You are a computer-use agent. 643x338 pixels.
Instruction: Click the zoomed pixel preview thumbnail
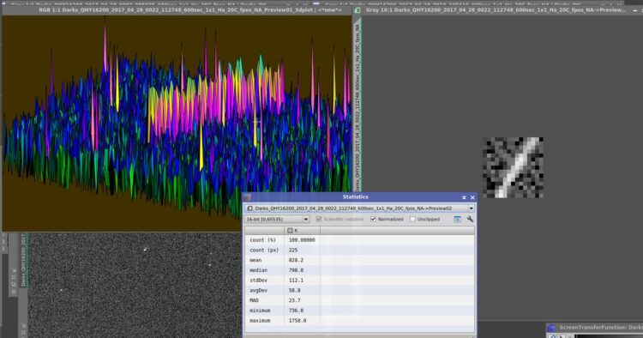click(x=513, y=167)
